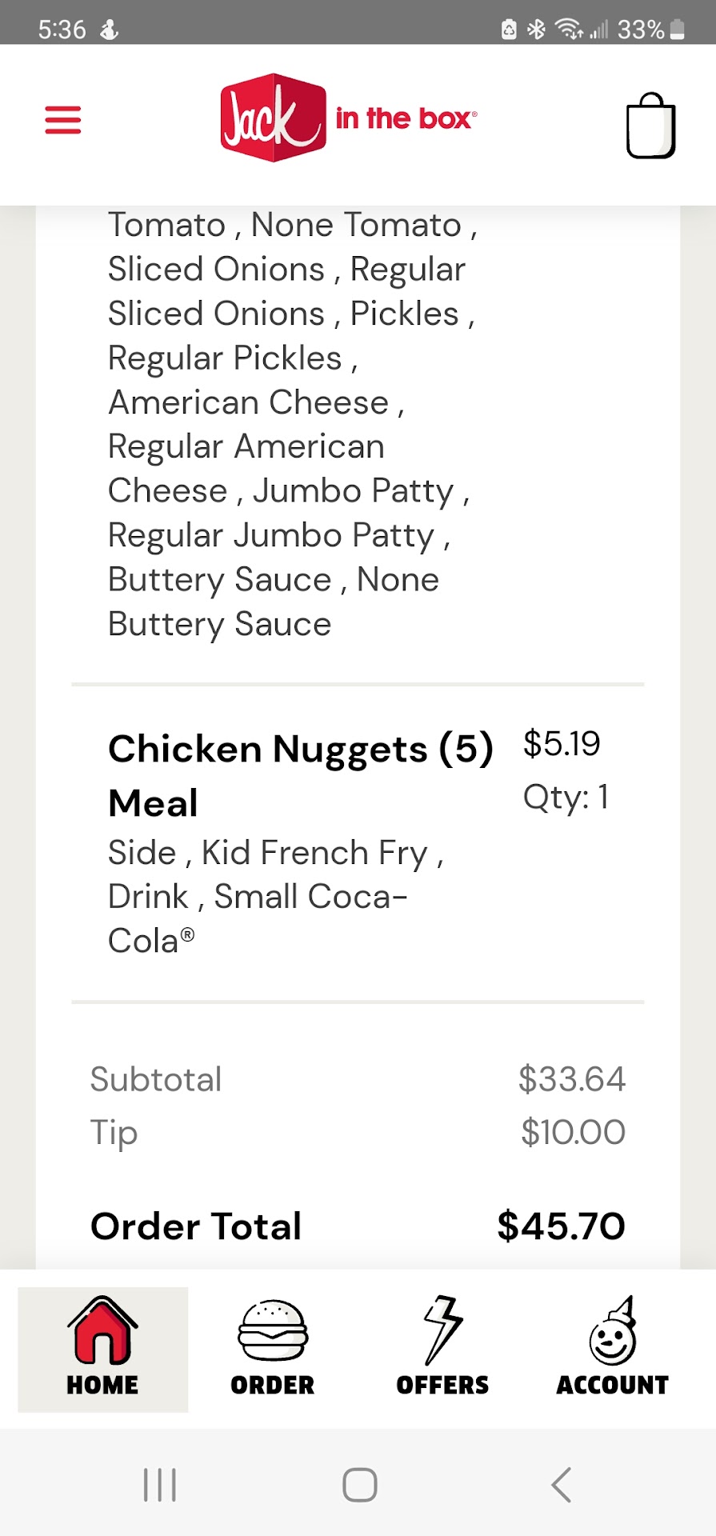The width and height of the screenshot is (716, 1536).
Task: Open the red hamburger menu
Action: 62,120
